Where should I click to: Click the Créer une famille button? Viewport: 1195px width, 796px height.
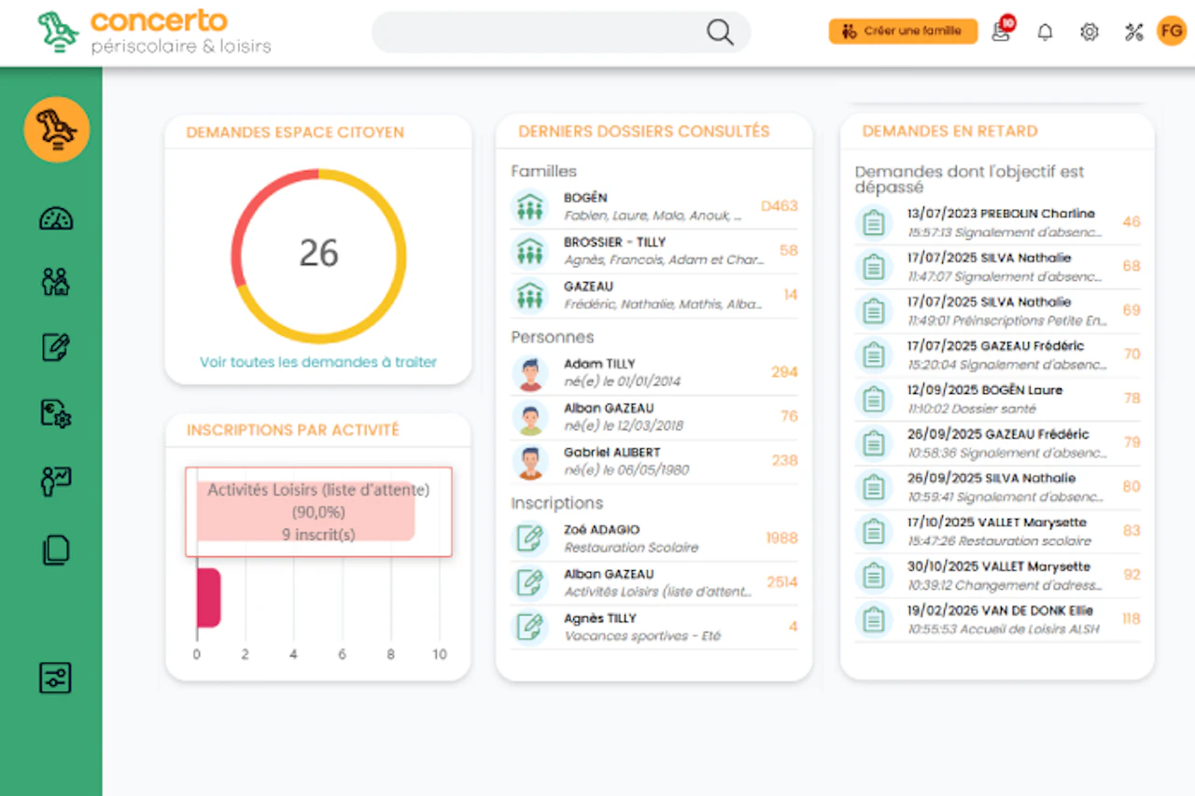pyautogui.click(x=903, y=31)
